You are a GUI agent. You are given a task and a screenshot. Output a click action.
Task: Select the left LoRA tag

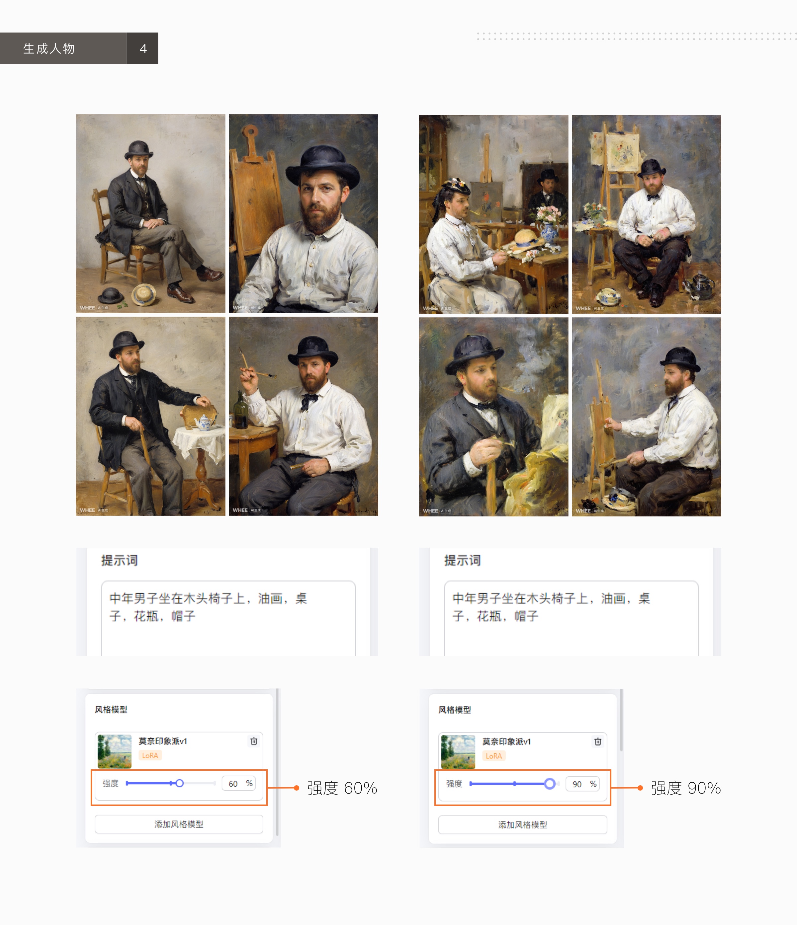(150, 755)
